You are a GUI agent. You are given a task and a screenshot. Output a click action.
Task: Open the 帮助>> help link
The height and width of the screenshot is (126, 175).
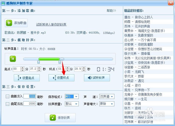(111, 11)
